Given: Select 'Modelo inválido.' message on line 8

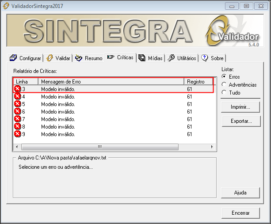Looking at the screenshot, I should point(58,127).
